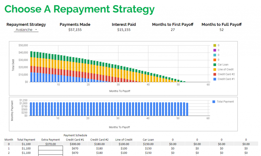The width and height of the screenshot is (261, 156).
Task: Click the Credit Card #1 column header
Action: (x=75, y=140)
